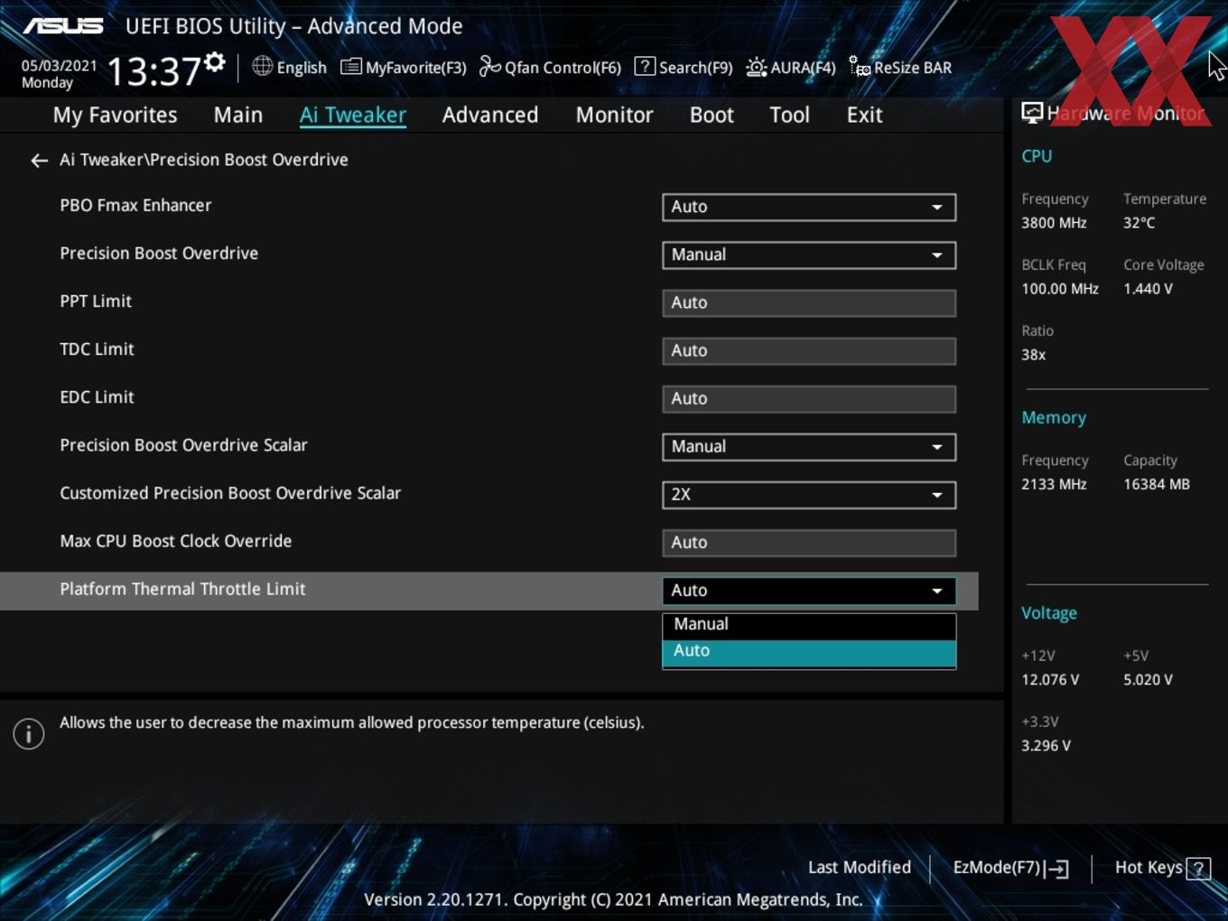This screenshot has height=921, width=1228.
Task: Click the 05/03/2021 date text
Action: (60, 65)
